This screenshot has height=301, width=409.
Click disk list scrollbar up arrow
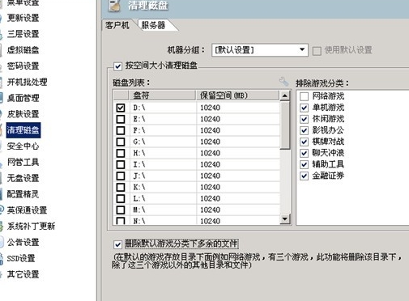pyautogui.click(x=285, y=95)
